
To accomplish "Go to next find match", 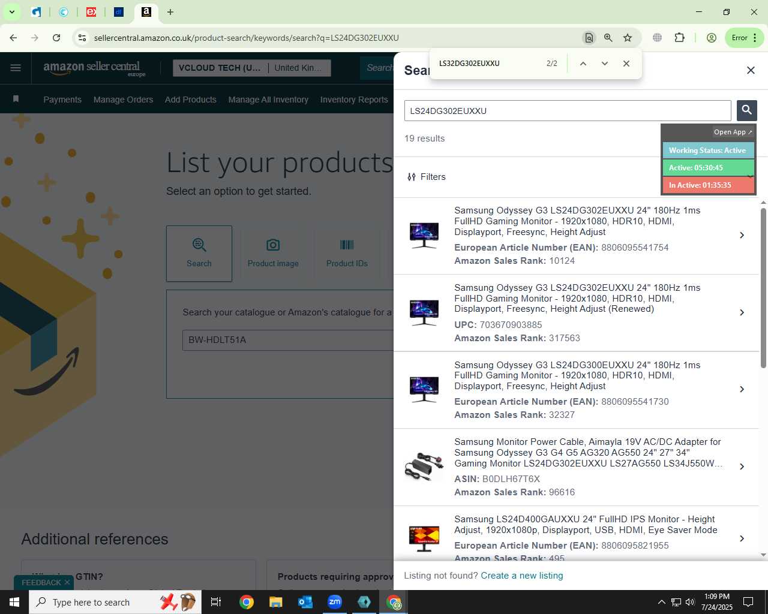I will (604, 64).
